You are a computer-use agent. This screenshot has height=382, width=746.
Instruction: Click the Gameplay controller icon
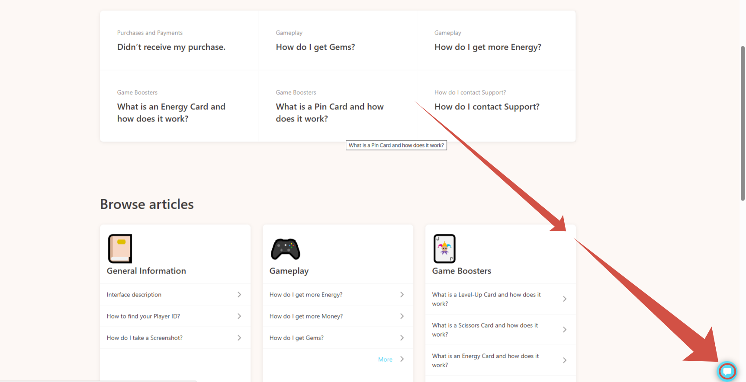pos(285,249)
